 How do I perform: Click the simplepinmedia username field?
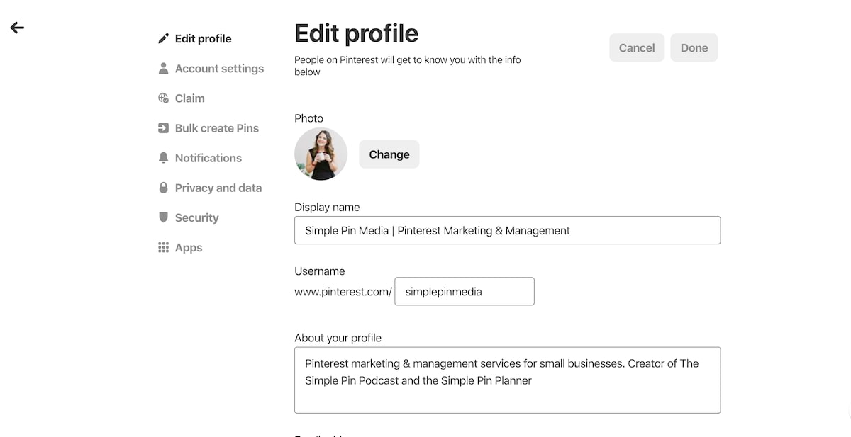click(x=464, y=291)
